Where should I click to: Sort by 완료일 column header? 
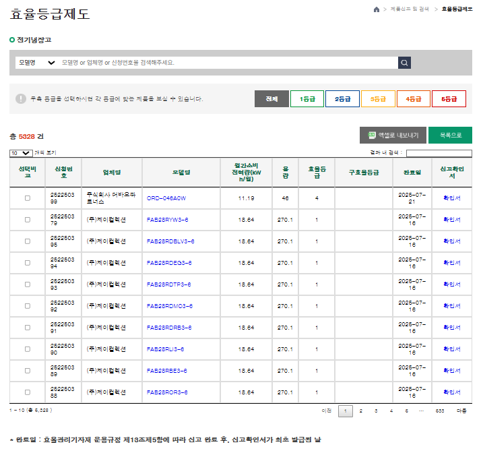pos(412,173)
